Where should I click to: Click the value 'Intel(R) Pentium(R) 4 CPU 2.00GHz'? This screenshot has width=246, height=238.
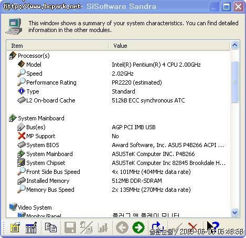tap(156, 65)
